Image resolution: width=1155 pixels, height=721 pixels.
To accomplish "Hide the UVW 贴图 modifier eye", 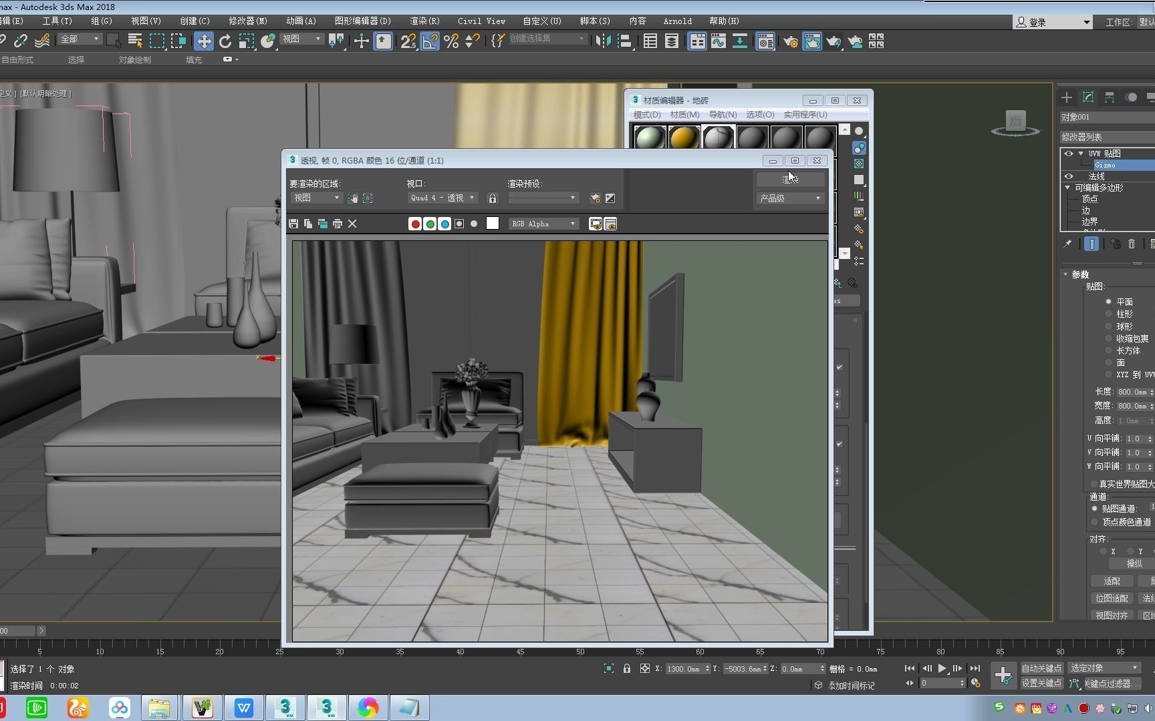I will click(1069, 154).
